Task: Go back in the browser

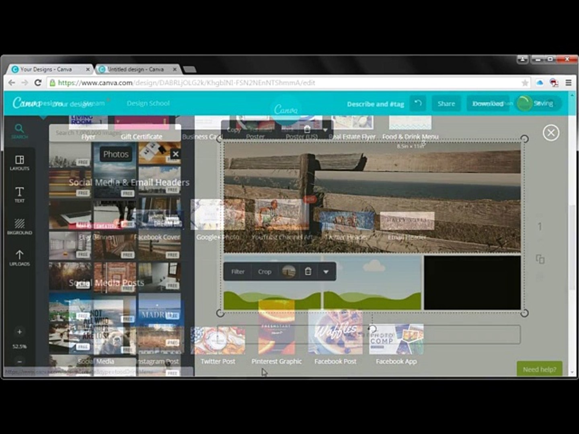Action: (12, 82)
